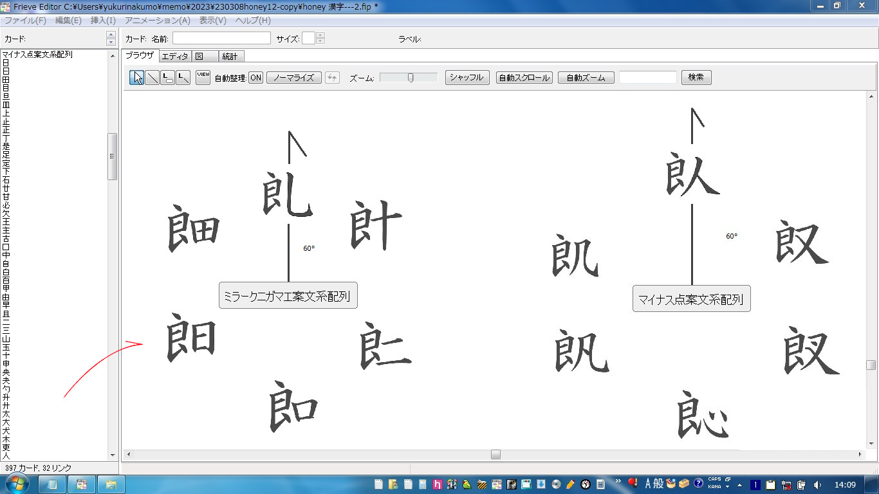Viewport: 879px width, 494px height.
Task: Select the arrow cursor tool
Action: 136,78
